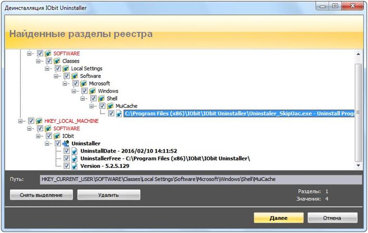Click the registry icon beside IObit
Viewport: 368px width, 233px height.
(57, 136)
